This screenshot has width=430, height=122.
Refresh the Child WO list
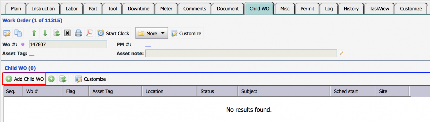click(x=62, y=79)
